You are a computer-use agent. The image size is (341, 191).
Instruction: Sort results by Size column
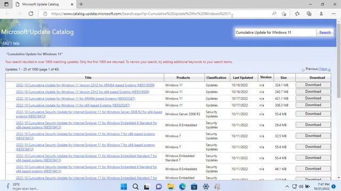coord(283,77)
